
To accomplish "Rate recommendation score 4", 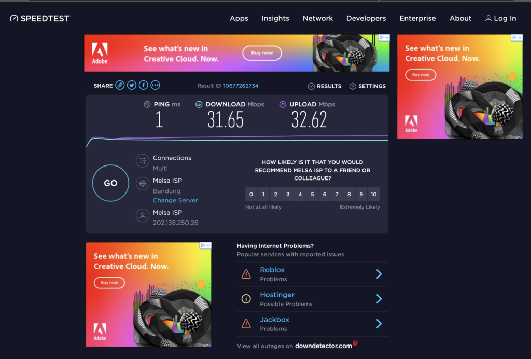I will 300,194.
